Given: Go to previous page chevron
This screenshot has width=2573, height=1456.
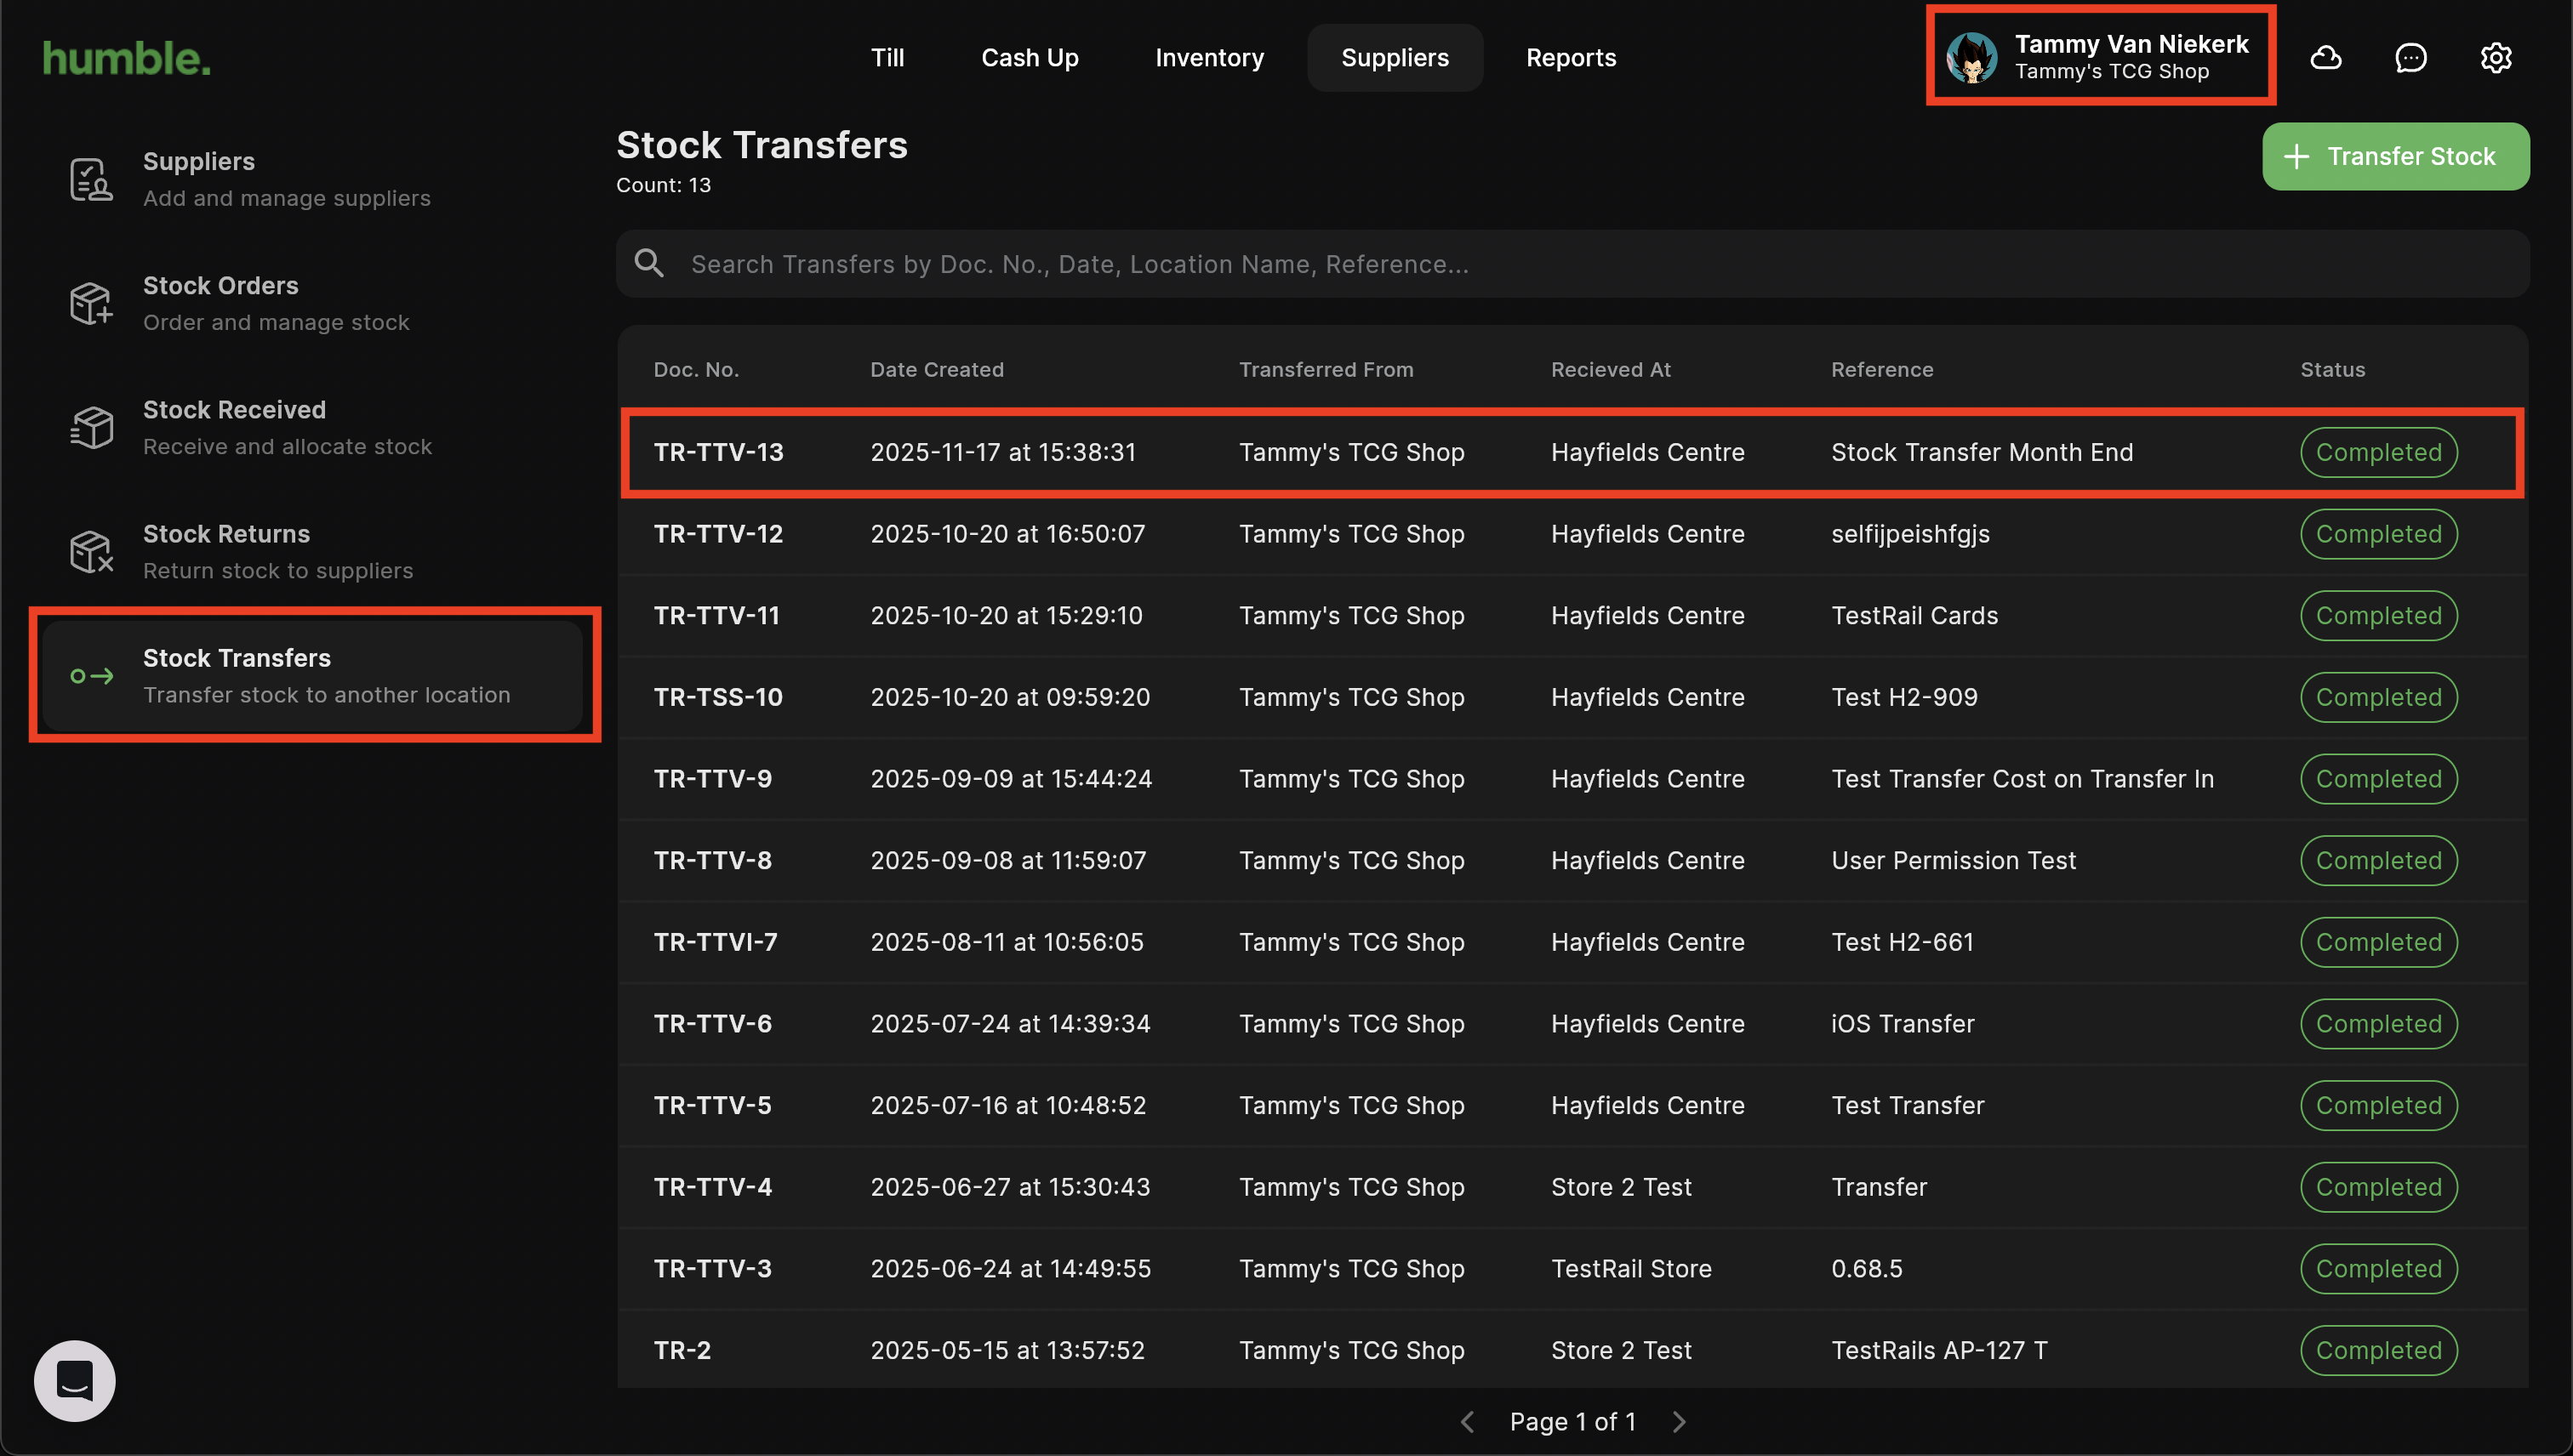Looking at the screenshot, I should [x=1468, y=1421].
